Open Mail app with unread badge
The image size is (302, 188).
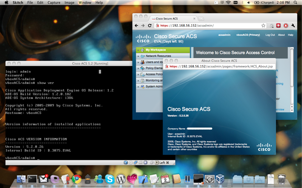(43, 179)
